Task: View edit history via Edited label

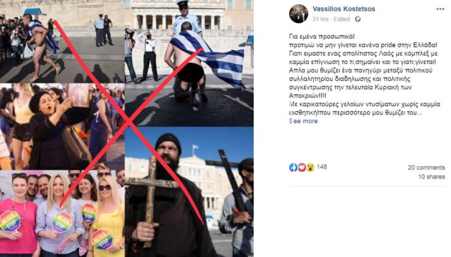Action: point(342,19)
